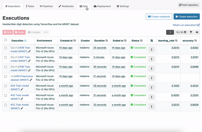Sort by Duration column

pos(101,41)
